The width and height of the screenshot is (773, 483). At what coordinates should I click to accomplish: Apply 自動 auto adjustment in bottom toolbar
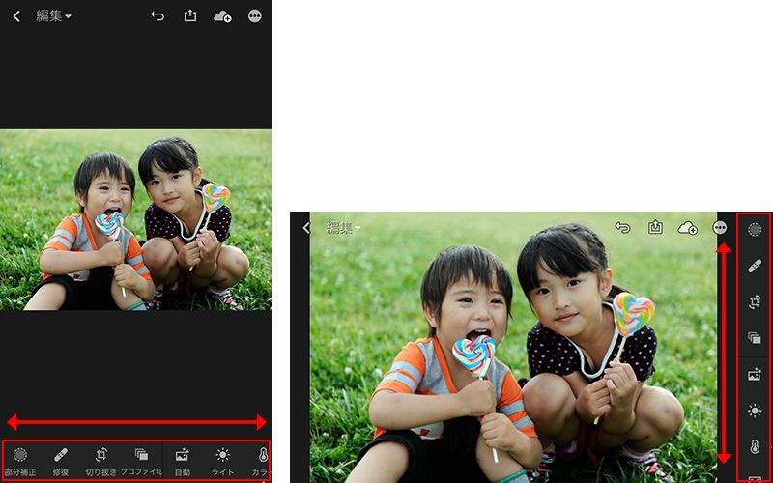point(182,462)
